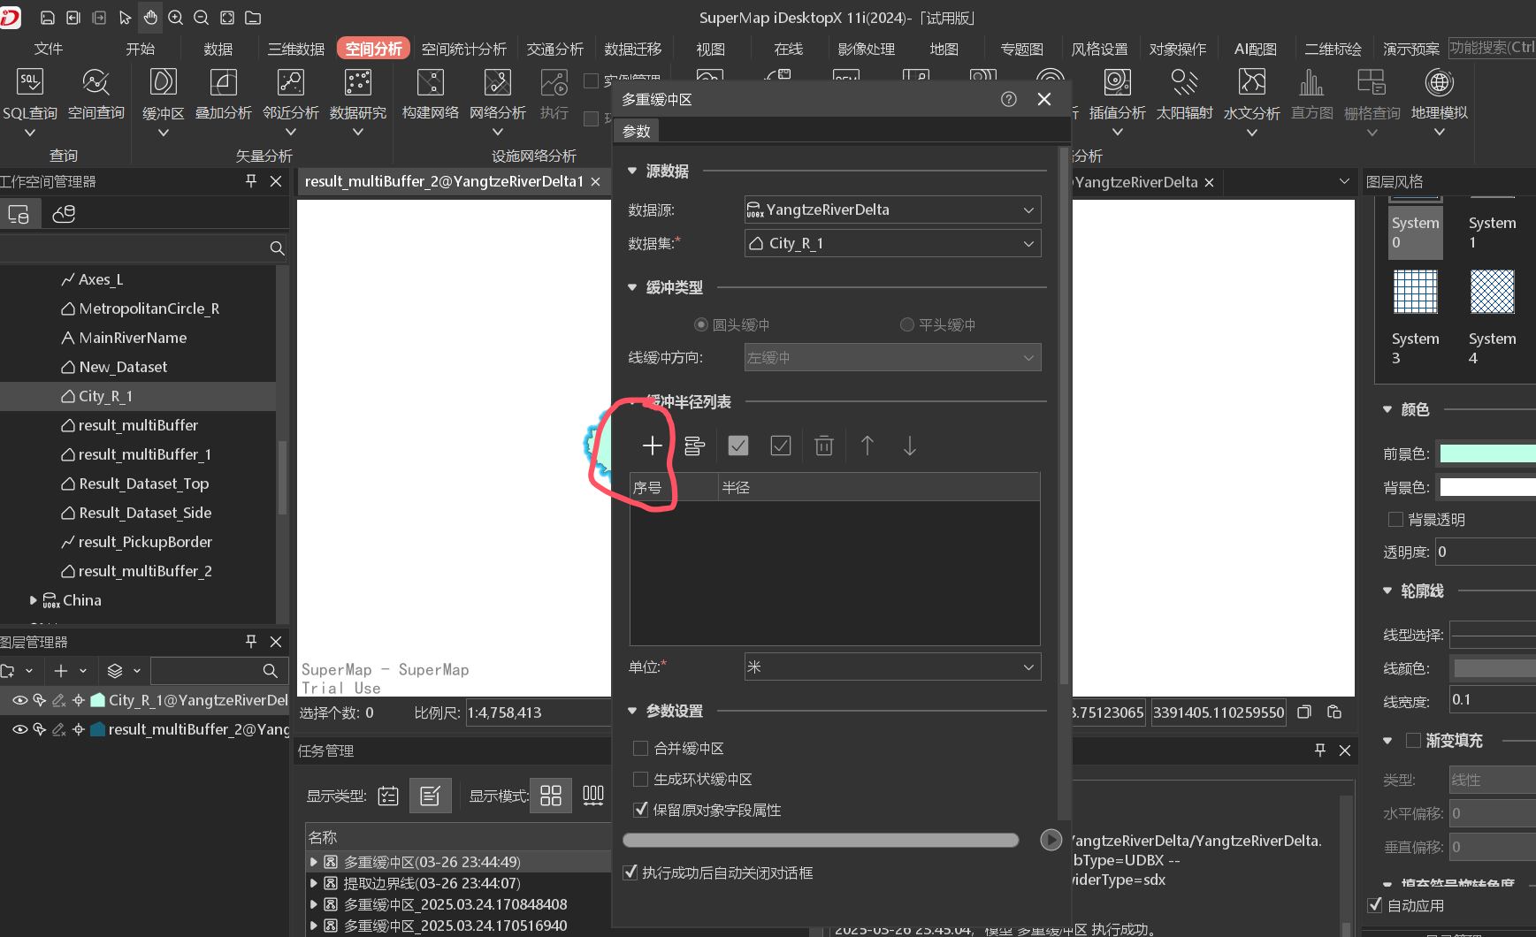Open the 数据源 dropdown YangtzeRiverDelta
This screenshot has height=937, width=1536.
892,209
